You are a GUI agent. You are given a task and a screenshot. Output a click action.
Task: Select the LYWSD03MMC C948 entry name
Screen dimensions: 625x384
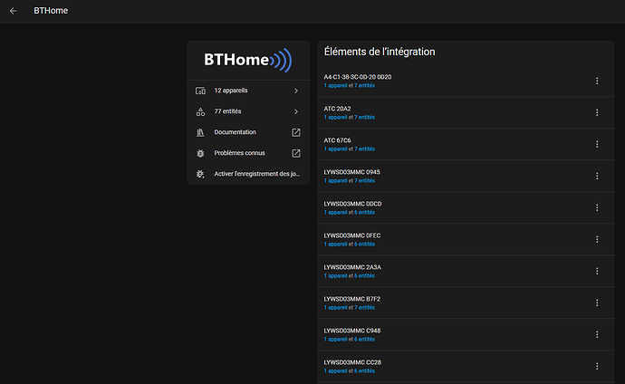click(x=352, y=331)
